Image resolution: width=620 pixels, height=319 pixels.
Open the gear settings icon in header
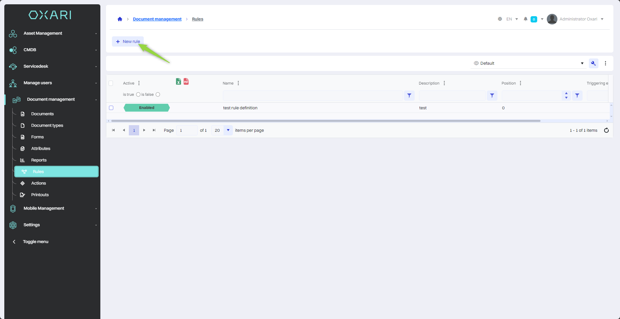[x=500, y=19]
